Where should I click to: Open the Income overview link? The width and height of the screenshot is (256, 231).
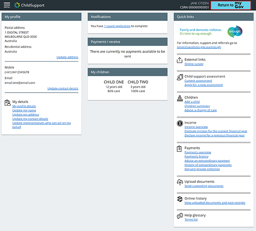[196, 127]
